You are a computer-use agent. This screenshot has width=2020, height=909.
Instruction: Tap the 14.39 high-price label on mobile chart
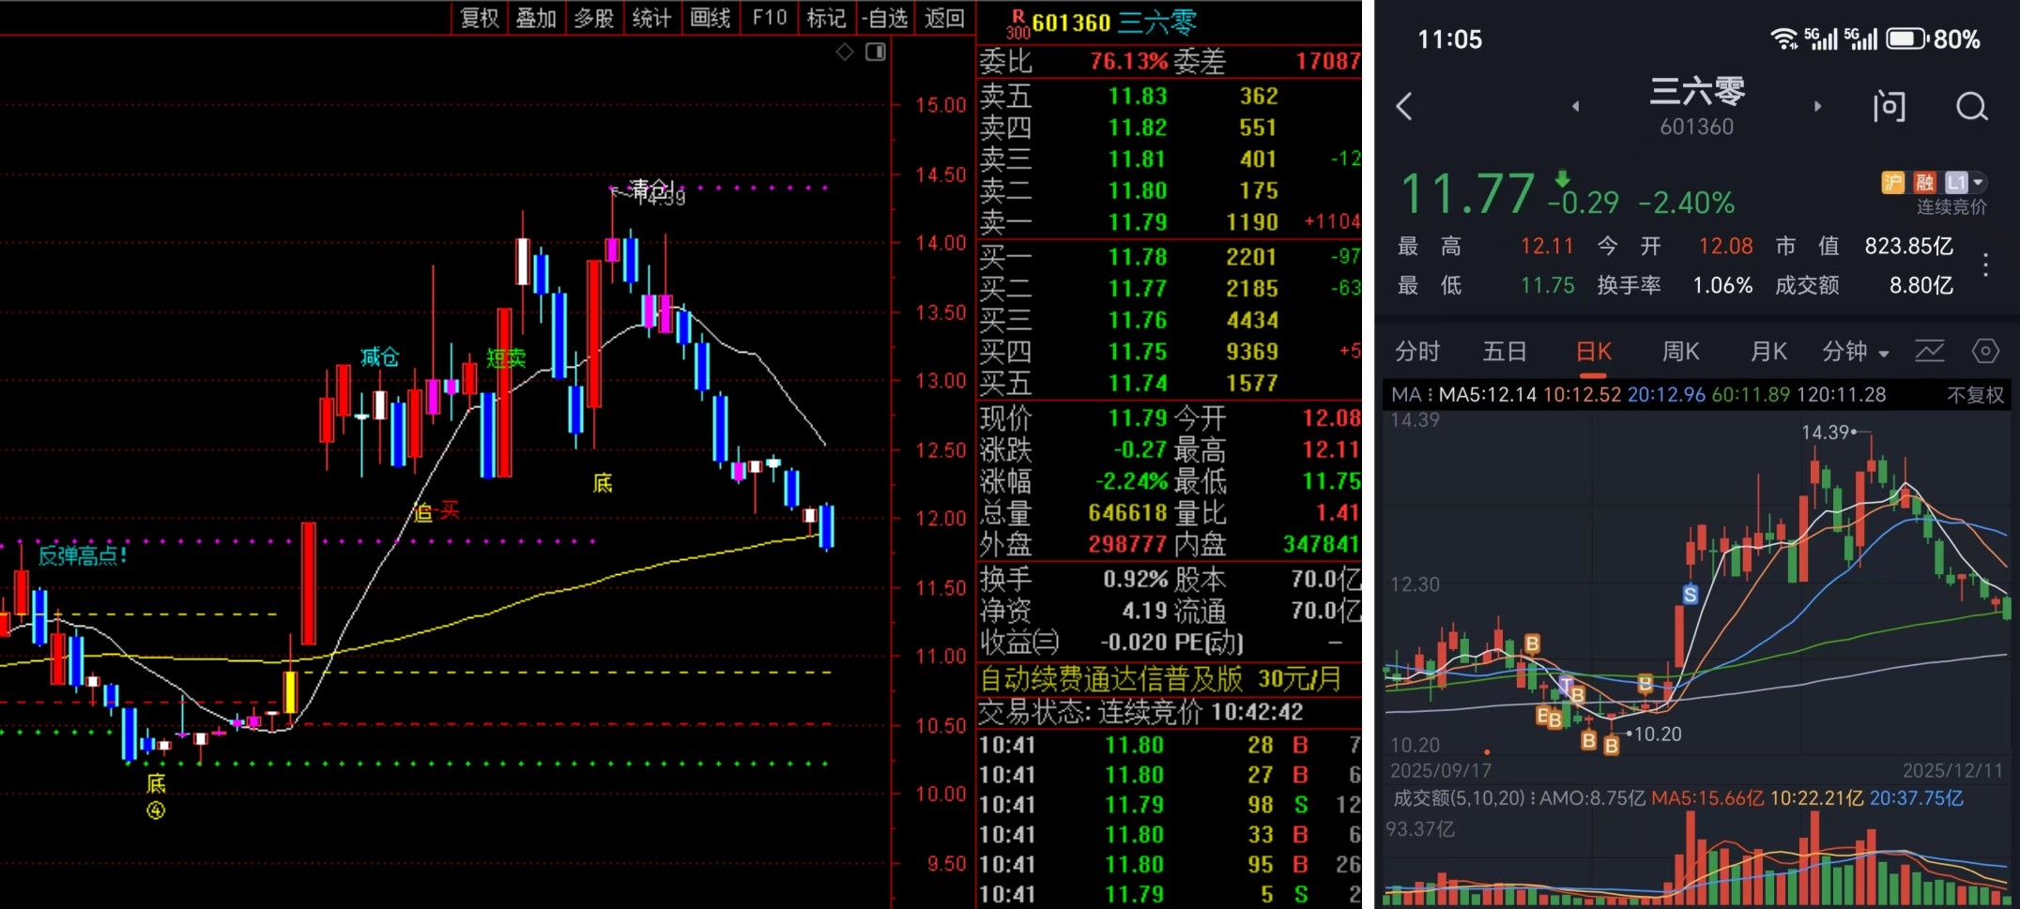click(1826, 432)
